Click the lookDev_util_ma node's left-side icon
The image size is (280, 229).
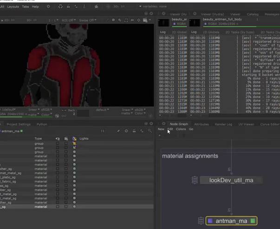click(x=195, y=180)
